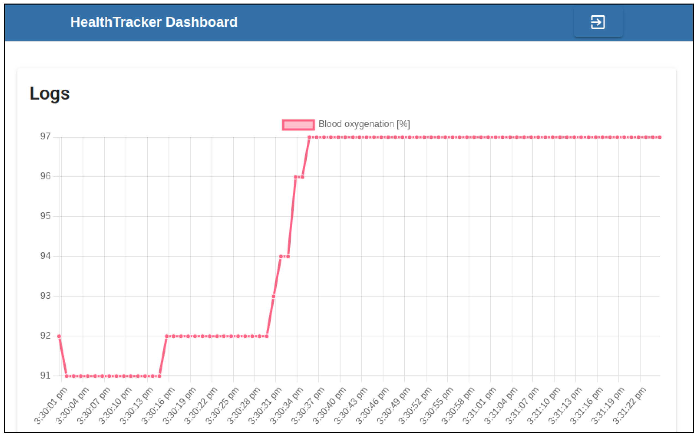Click the HealthTracker Dashboard title
The image size is (698, 438).
tap(154, 22)
